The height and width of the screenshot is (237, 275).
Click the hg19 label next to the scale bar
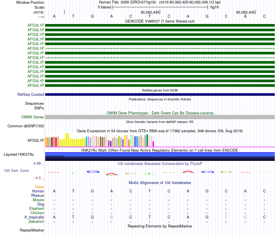[x=214, y=7]
